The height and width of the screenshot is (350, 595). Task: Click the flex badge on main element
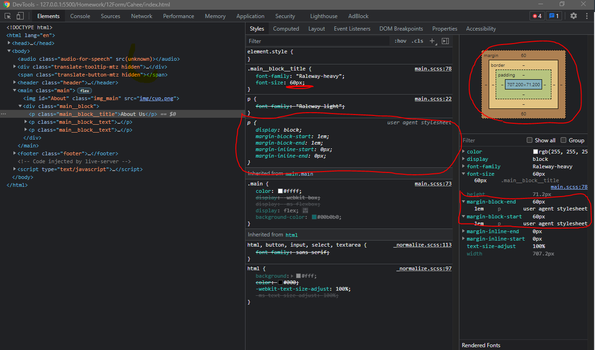84,90
